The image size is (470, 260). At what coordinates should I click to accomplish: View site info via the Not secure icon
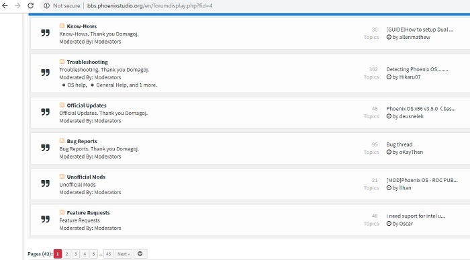(x=46, y=5)
